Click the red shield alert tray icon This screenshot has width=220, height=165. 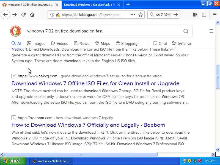point(199,161)
